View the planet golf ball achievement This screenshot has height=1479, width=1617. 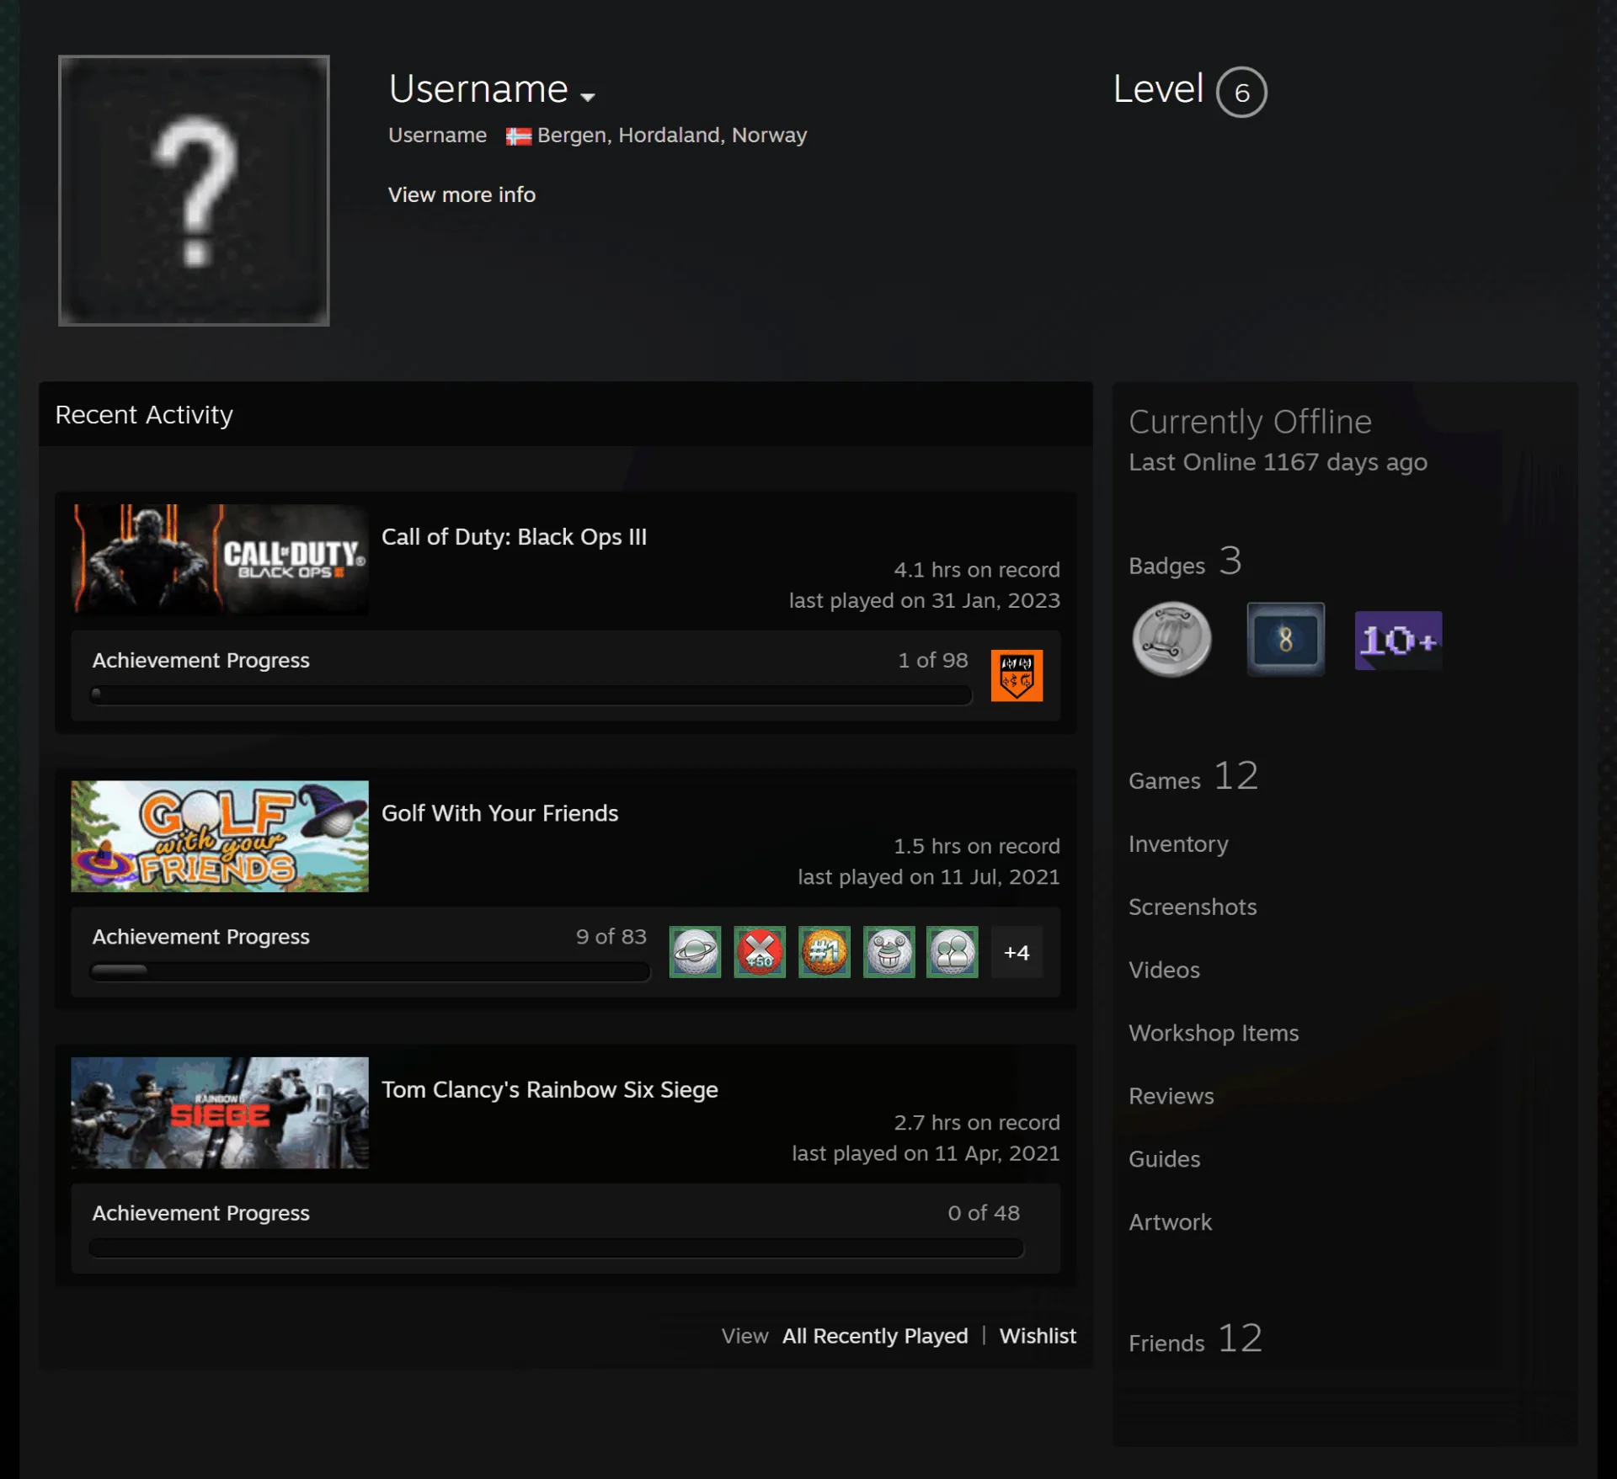695,952
